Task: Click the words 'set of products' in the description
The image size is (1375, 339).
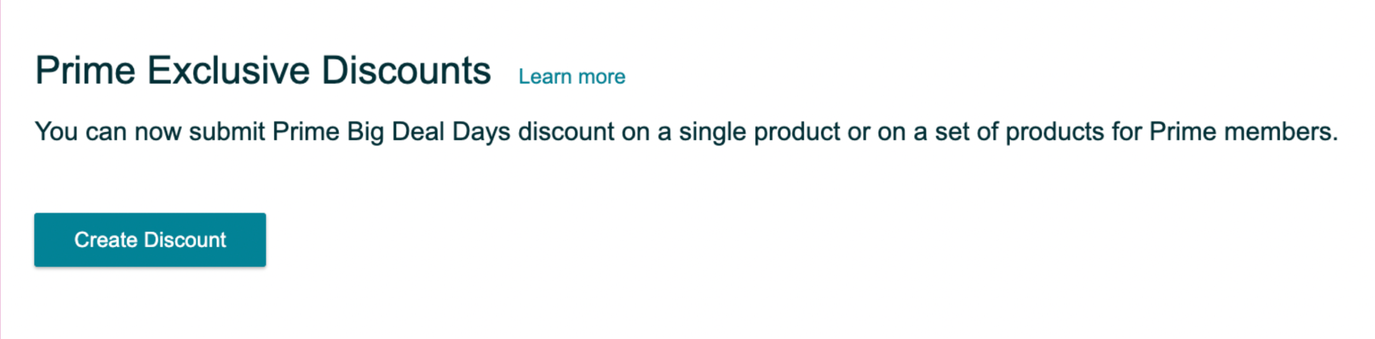Action: (1019, 132)
